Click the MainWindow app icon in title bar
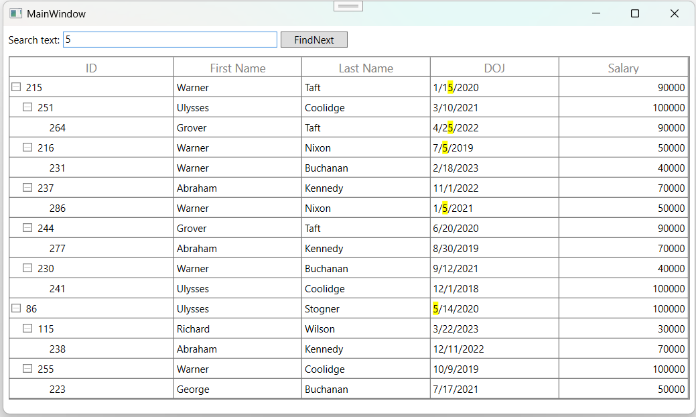Viewport: 696px width, 417px height. tap(15, 14)
